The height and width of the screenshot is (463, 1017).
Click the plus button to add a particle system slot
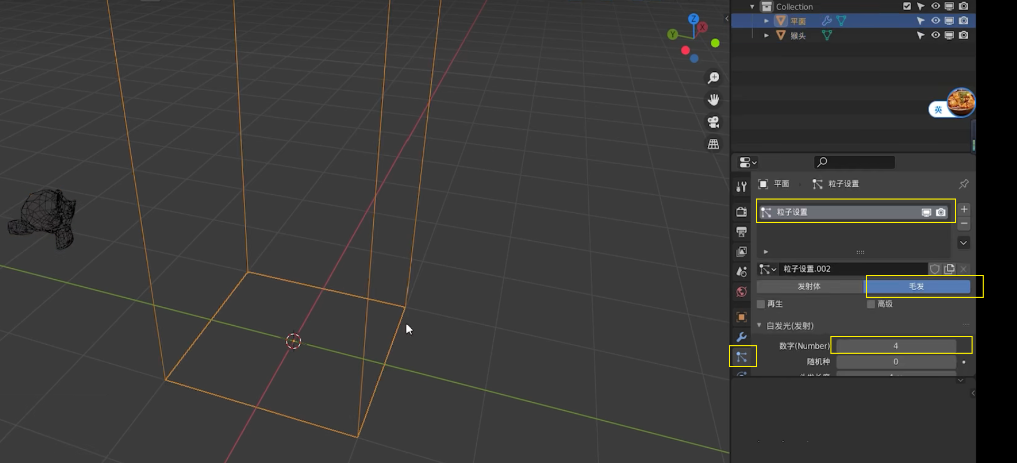[964, 209]
